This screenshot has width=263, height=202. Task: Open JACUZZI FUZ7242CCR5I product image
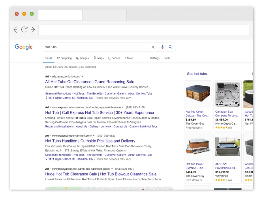pyautogui.click(x=228, y=147)
